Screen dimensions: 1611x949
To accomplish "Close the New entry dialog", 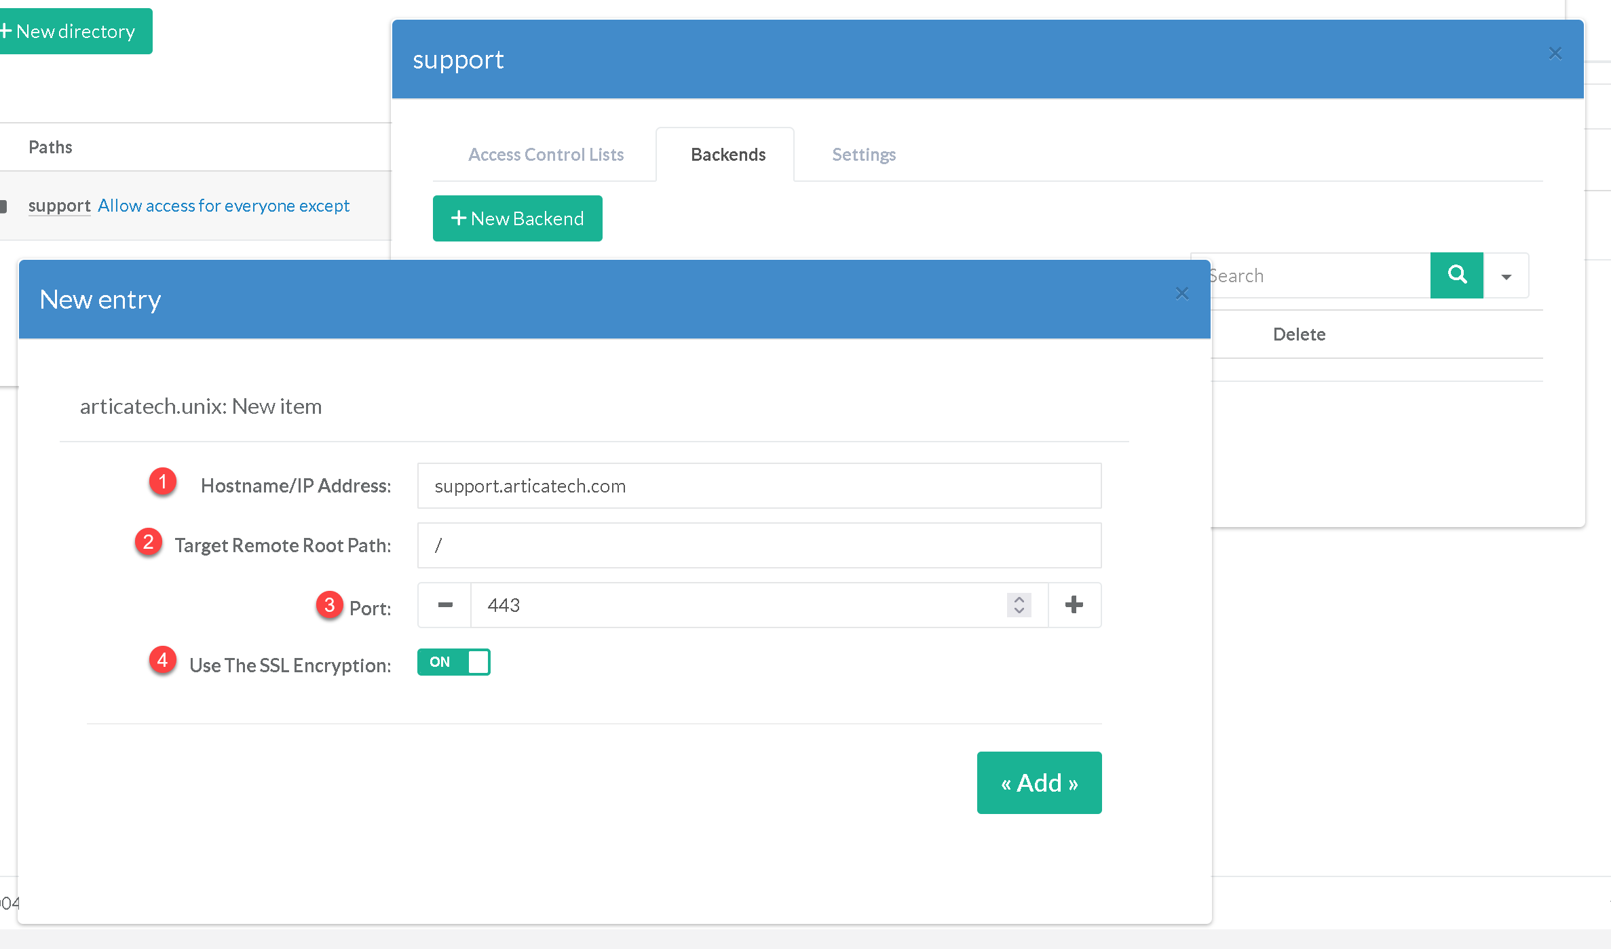I will [x=1182, y=294].
